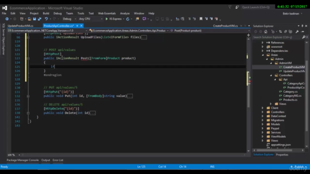310x174 pixels.
Task: Click the Home icon in Solution Explorer
Action: click(x=266, y=31)
